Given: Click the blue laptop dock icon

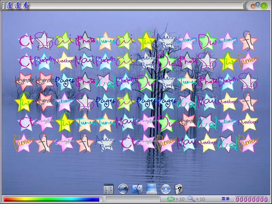Looking at the screenshot, I should pos(152,189).
